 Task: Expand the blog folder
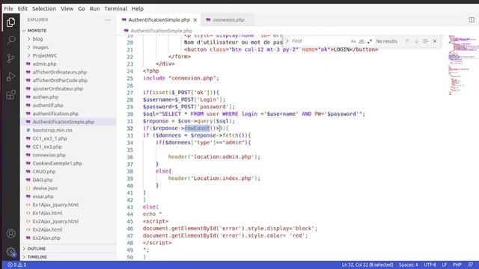[38, 39]
